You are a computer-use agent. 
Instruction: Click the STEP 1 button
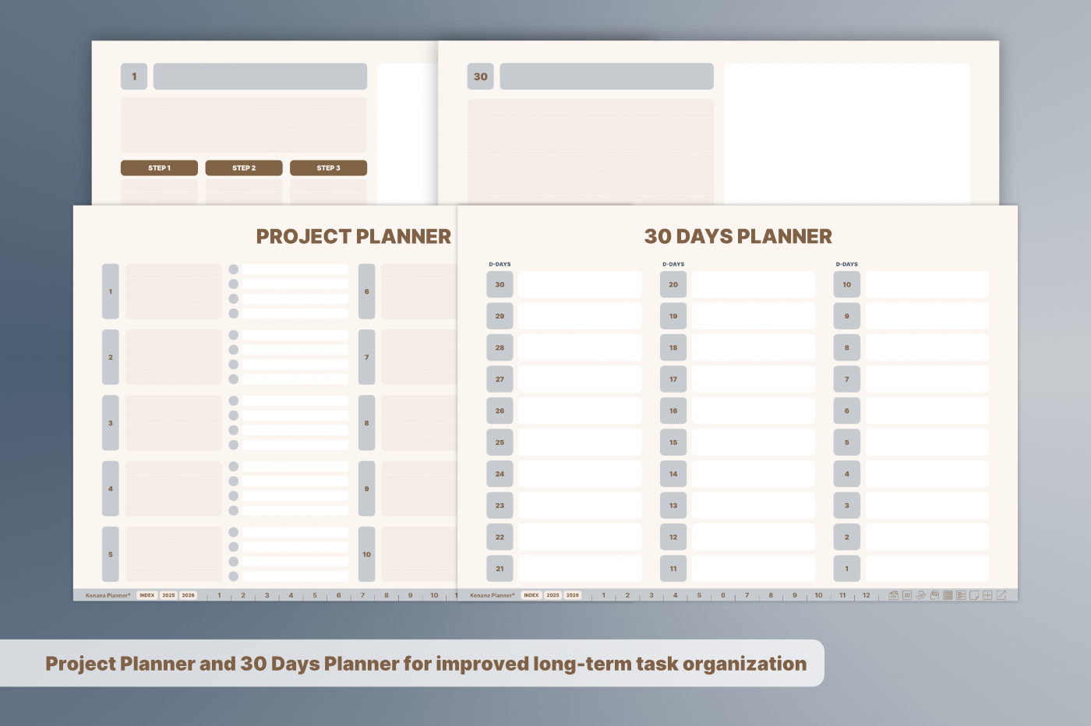pyautogui.click(x=159, y=168)
